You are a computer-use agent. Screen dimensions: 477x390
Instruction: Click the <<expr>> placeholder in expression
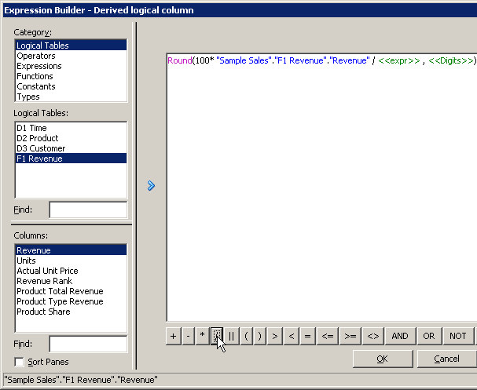pos(399,60)
